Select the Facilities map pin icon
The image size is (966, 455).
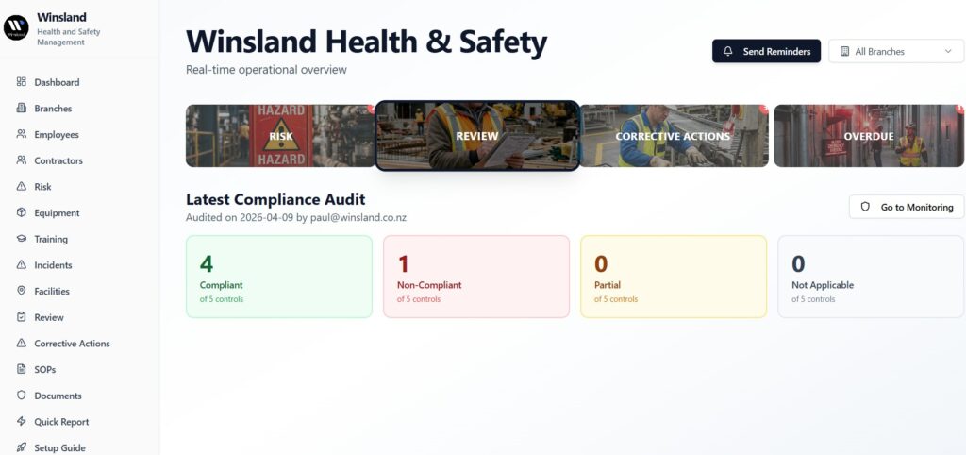coord(22,292)
